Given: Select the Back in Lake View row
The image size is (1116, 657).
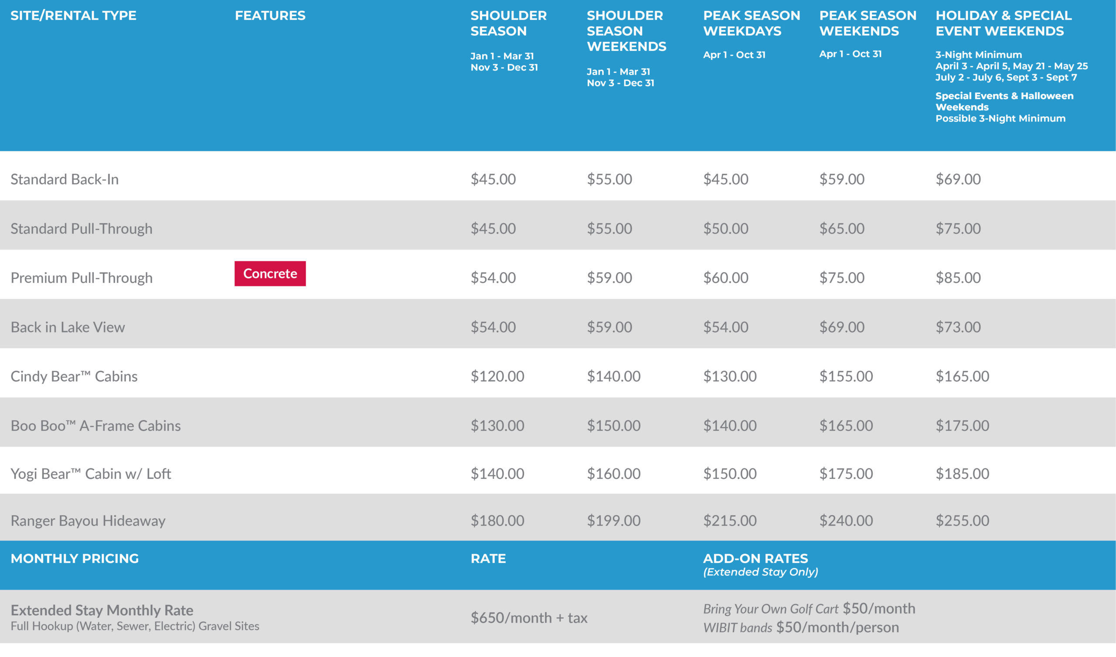Looking at the screenshot, I should [68, 327].
